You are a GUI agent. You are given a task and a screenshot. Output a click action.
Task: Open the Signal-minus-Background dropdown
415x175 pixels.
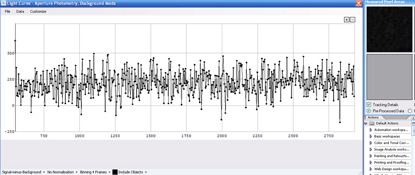23,172
